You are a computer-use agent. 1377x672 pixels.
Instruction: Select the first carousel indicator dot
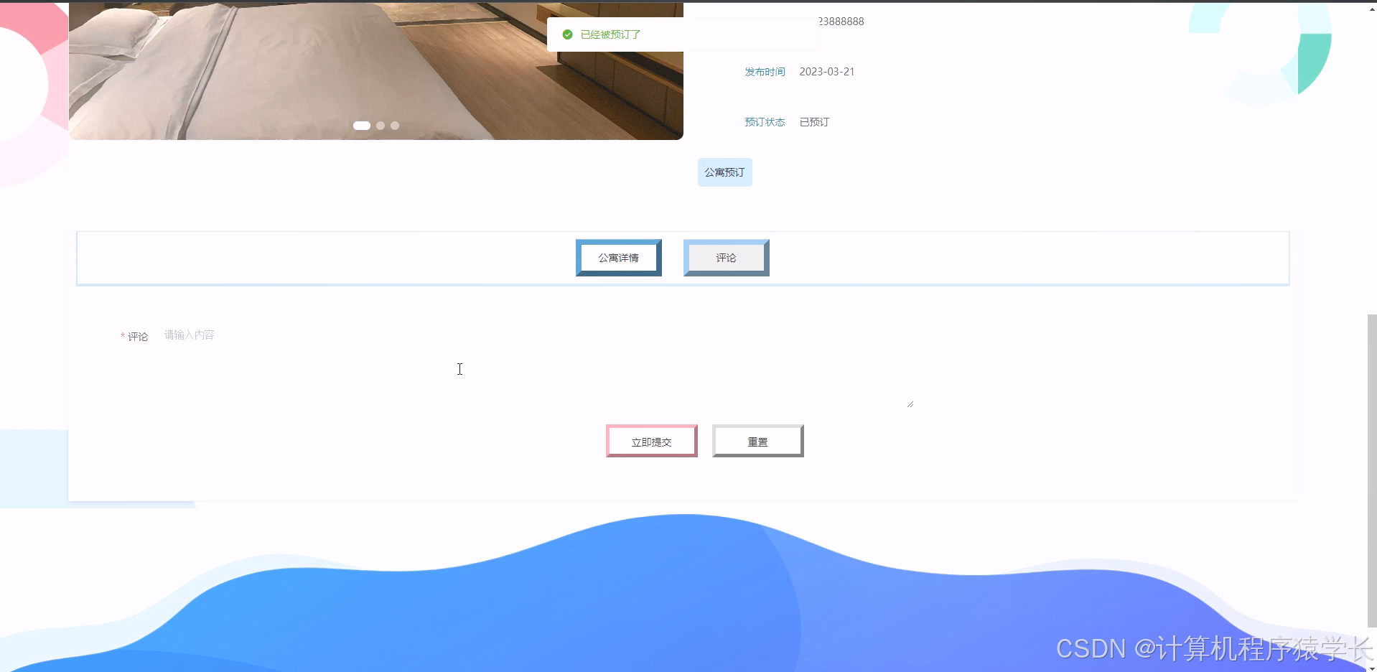click(361, 125)
